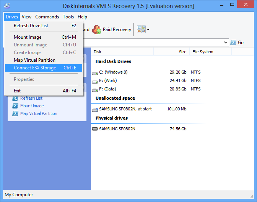Sort by the Disk column header
This screenshot has height=202, width=257.
[122, 52]
